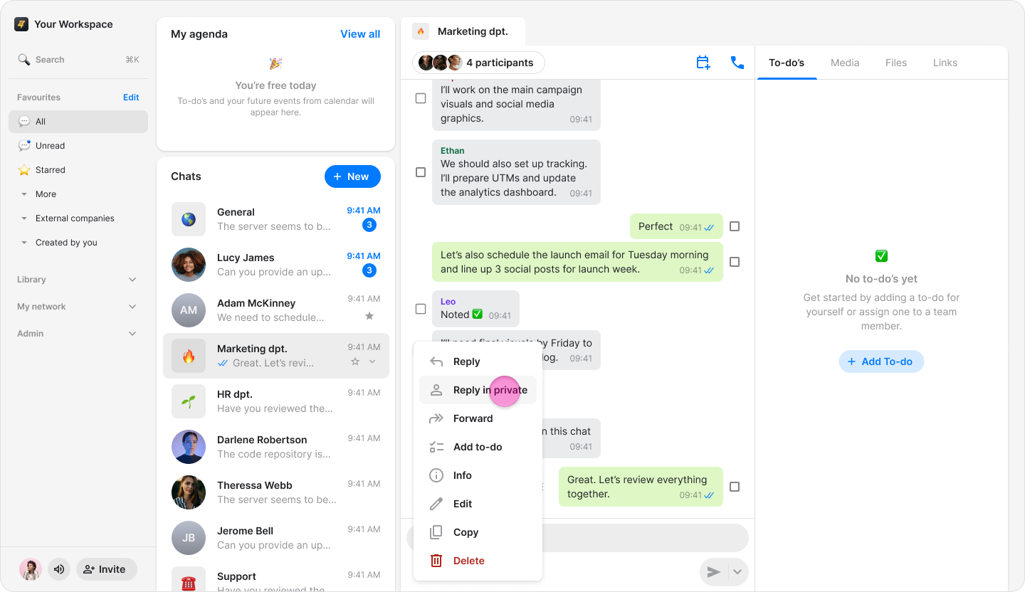Click the JB initials avatar
Viewport: 1025px width, 592px height.
pyautogui.click(x=189, y=538)
